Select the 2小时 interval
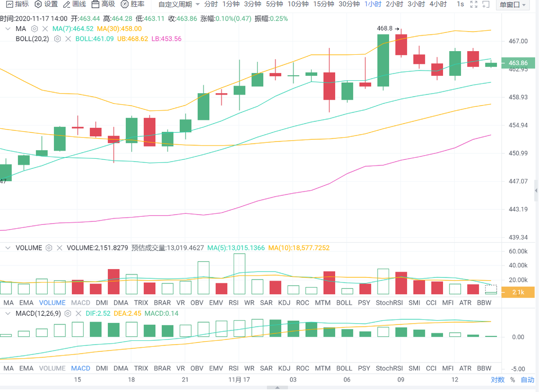 (x=395, y=4)
